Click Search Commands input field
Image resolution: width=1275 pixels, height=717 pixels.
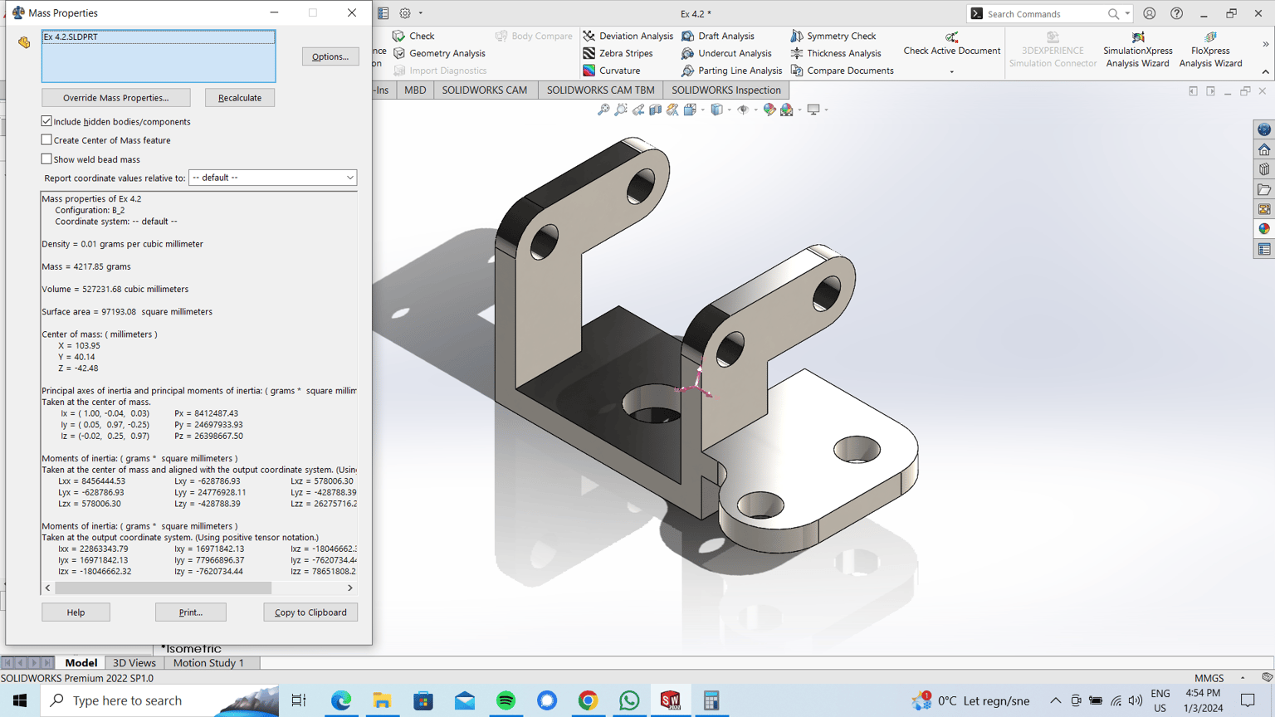[x=1046, y=13]
